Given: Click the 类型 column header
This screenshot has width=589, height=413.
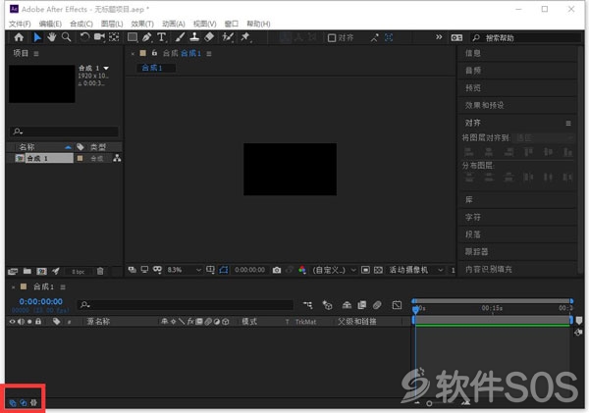Looking at the screenshot, I should coord(98,147).
